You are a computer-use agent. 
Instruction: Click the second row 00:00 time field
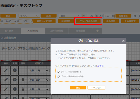point(136,80)
